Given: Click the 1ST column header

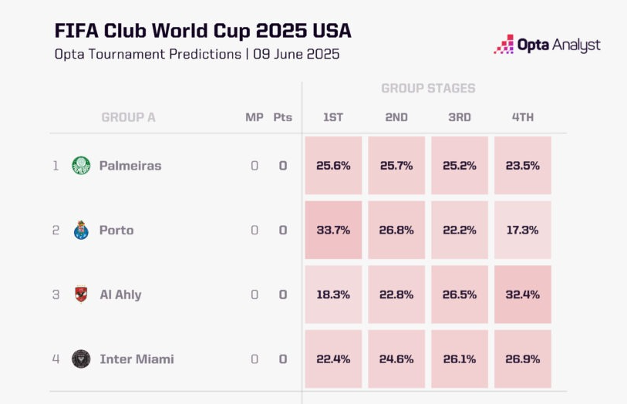Looking at the screenshot, I should point(333,117).
